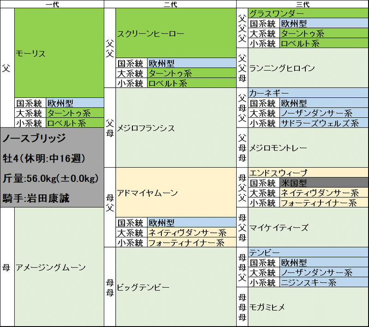This screenshot has width=369, height=327.
Task: Click the 二代 column header
Action: point(170,4)
